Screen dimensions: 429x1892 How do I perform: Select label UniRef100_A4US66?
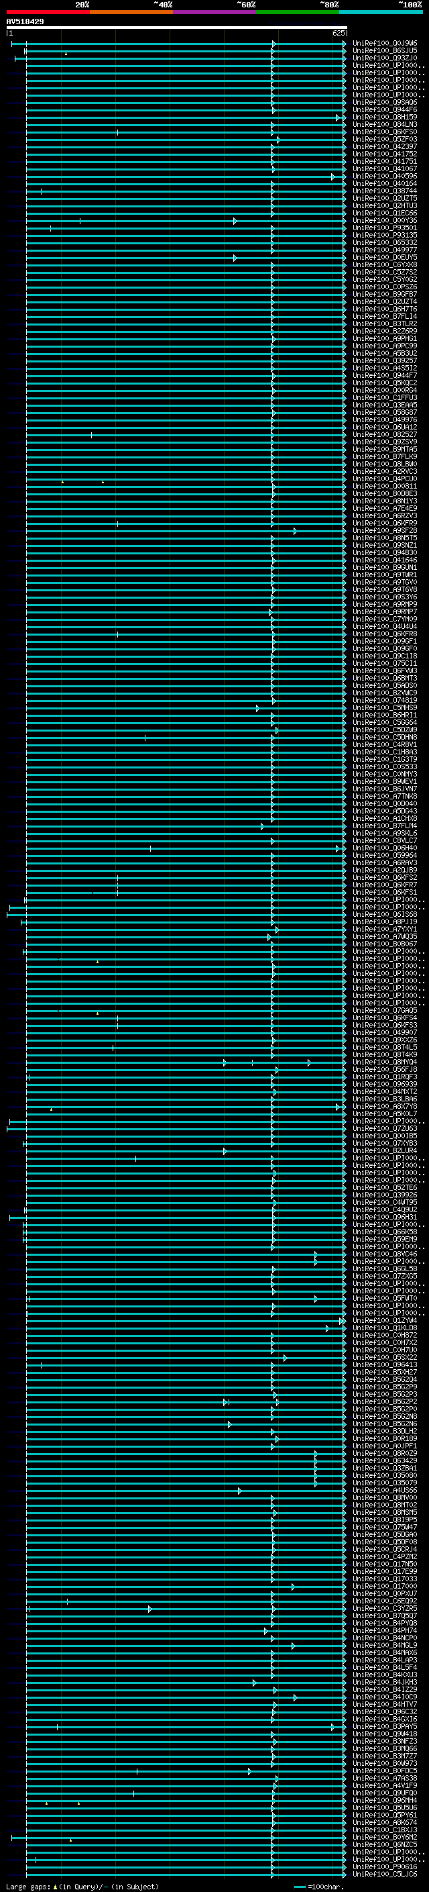384,1490
